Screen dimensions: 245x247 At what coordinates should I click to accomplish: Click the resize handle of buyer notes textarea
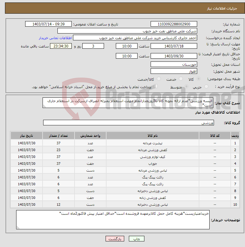(18, 227)
